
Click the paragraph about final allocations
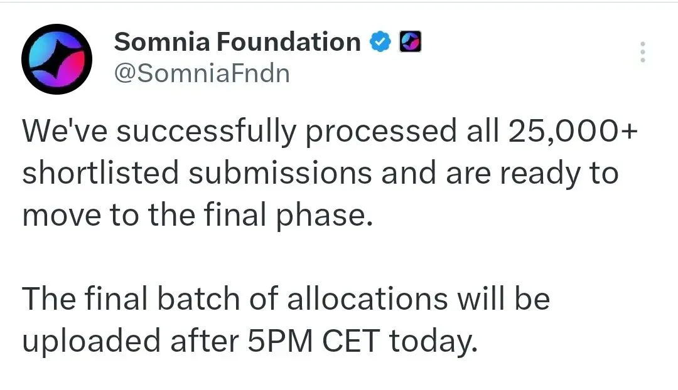coord(286,320)
